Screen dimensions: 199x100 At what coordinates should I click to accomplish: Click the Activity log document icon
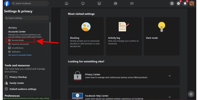click(124, 27)
